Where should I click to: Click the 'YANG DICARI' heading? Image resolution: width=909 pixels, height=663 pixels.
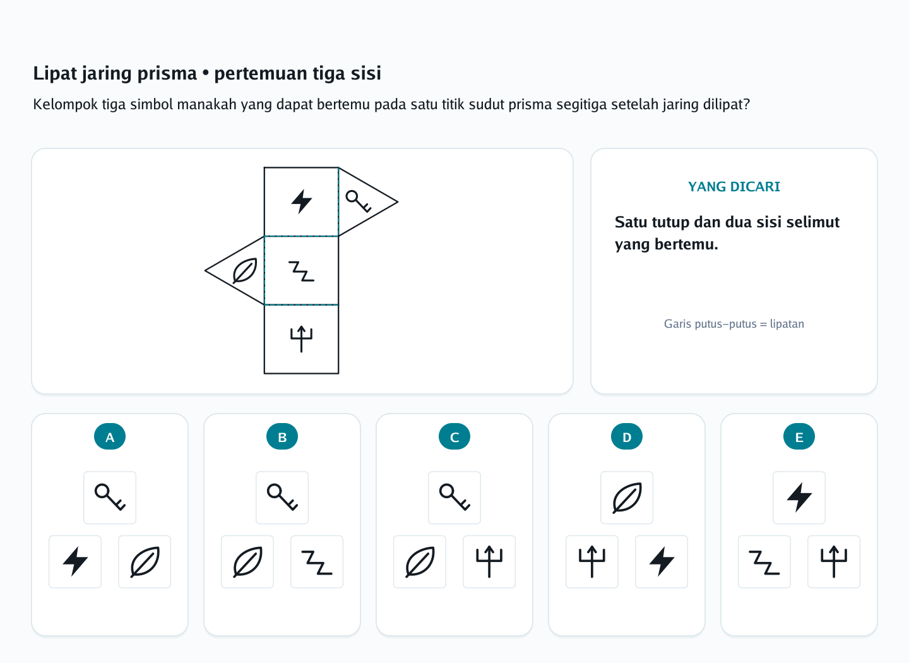pyautogui.click(x=734, y=187)
